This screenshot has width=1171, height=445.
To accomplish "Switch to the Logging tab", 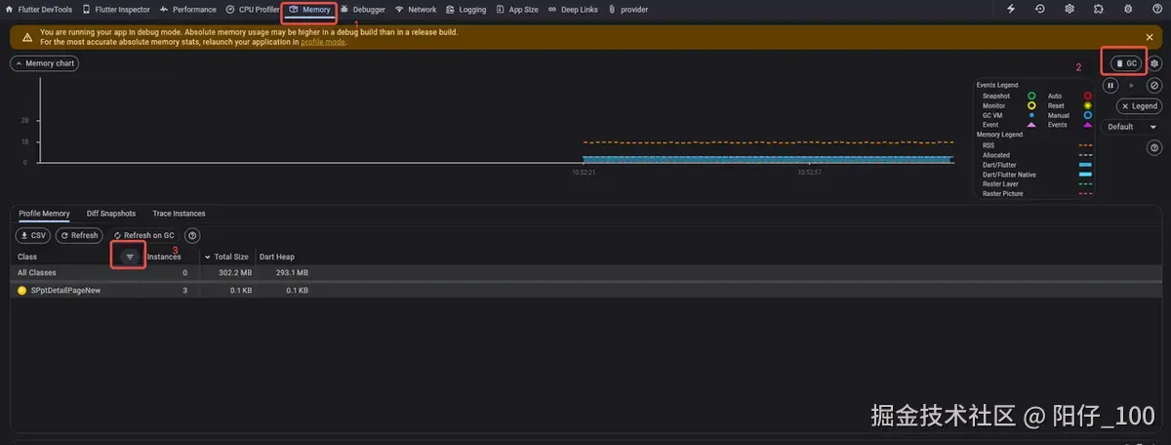I will pyautogui.click(x=465, y=10).
